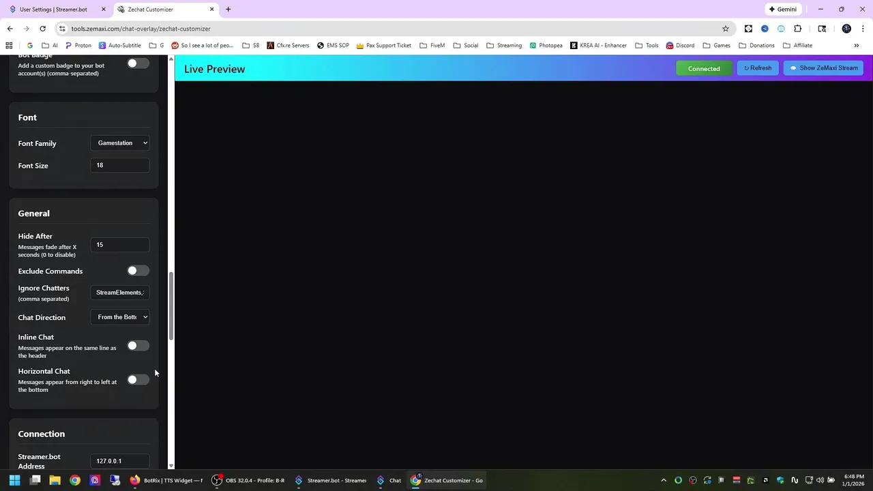Open the Chat Direction dropdown
The image size is (873, 491).
[120, 317]
